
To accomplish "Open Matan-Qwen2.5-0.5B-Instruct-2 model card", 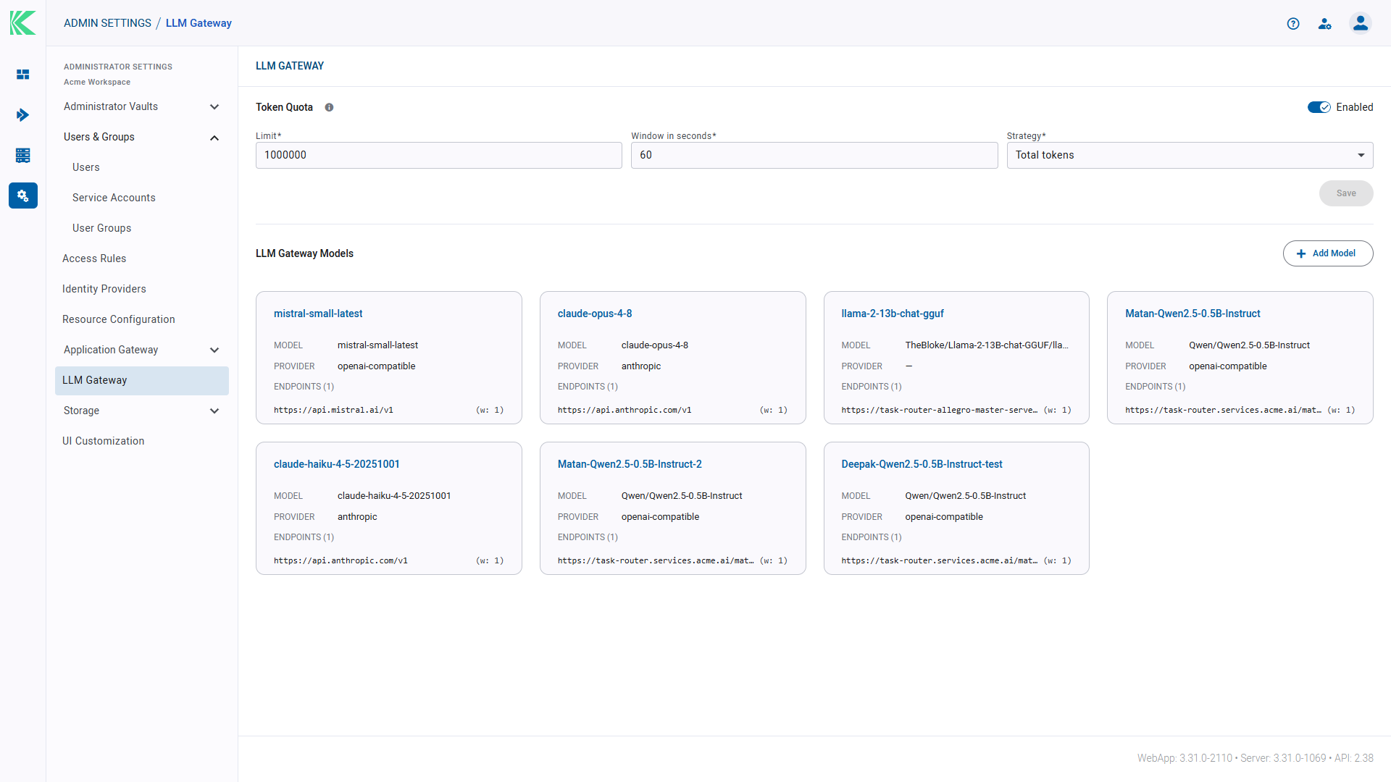I will pyautogui.click(x=673, y=508).
